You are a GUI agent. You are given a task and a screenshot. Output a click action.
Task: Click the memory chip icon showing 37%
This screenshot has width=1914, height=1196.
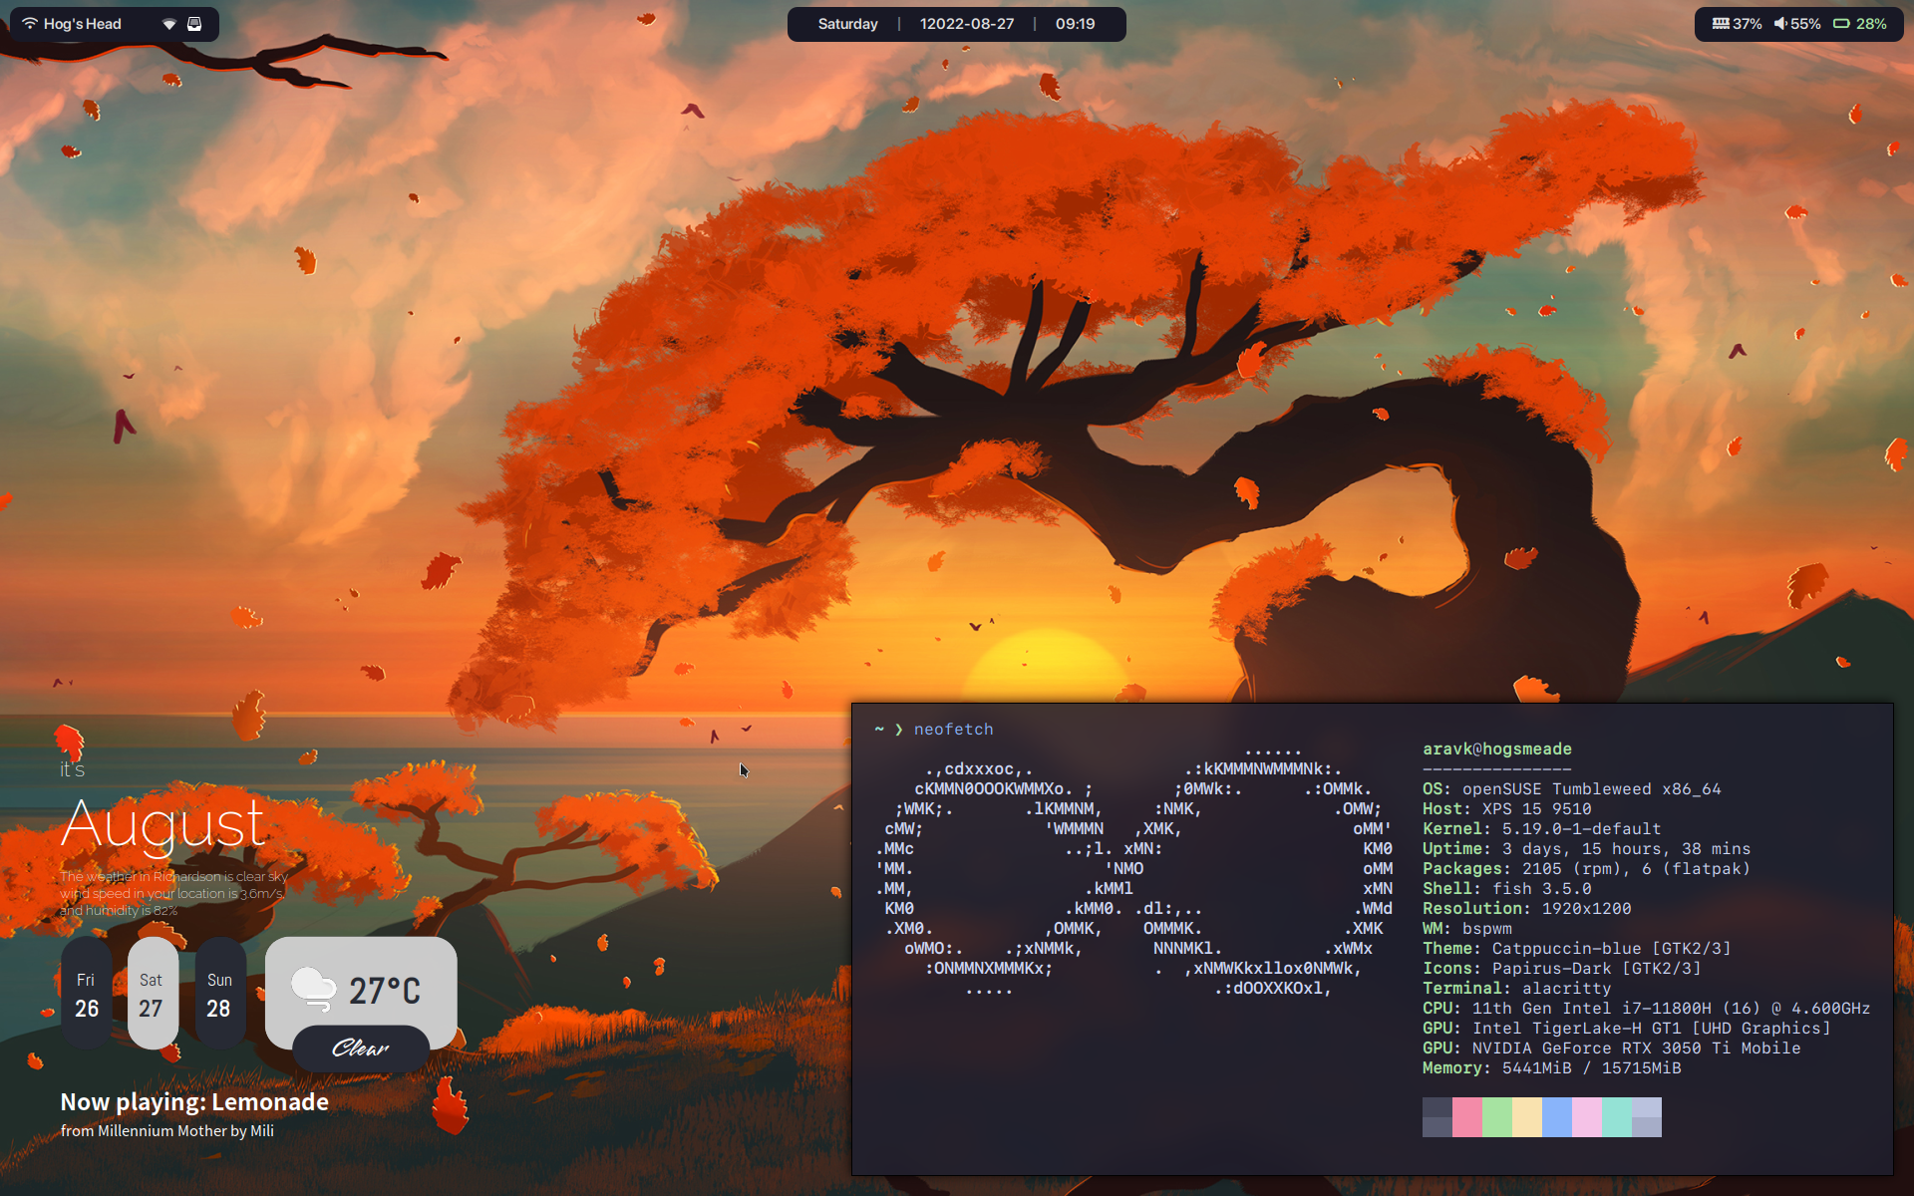1721,24
